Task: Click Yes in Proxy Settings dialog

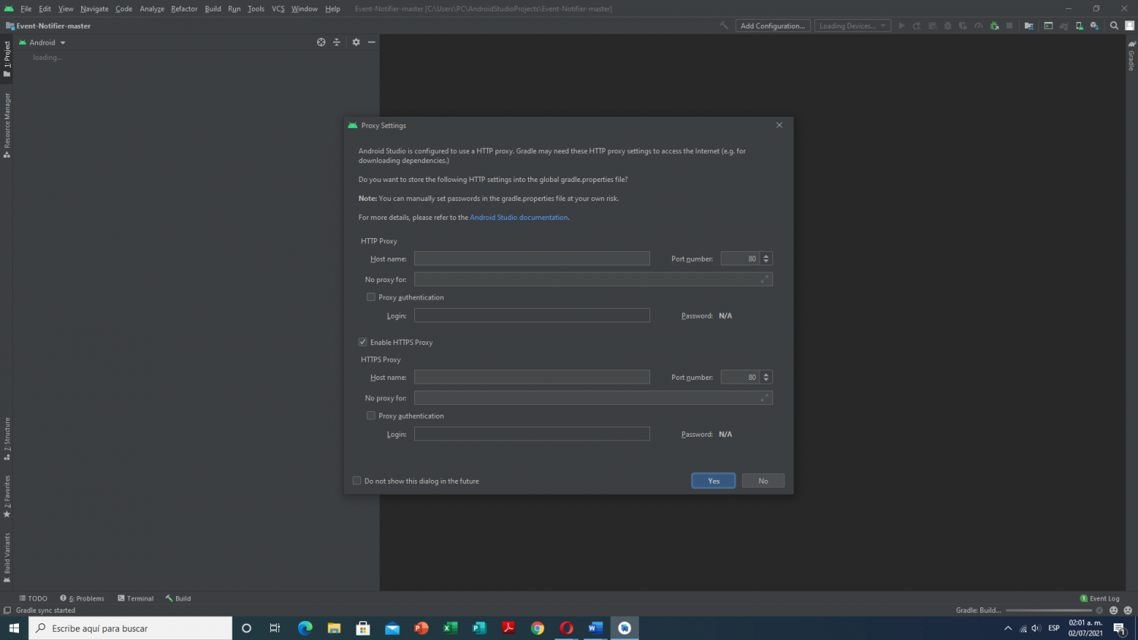Action: [x=714, y=481]
